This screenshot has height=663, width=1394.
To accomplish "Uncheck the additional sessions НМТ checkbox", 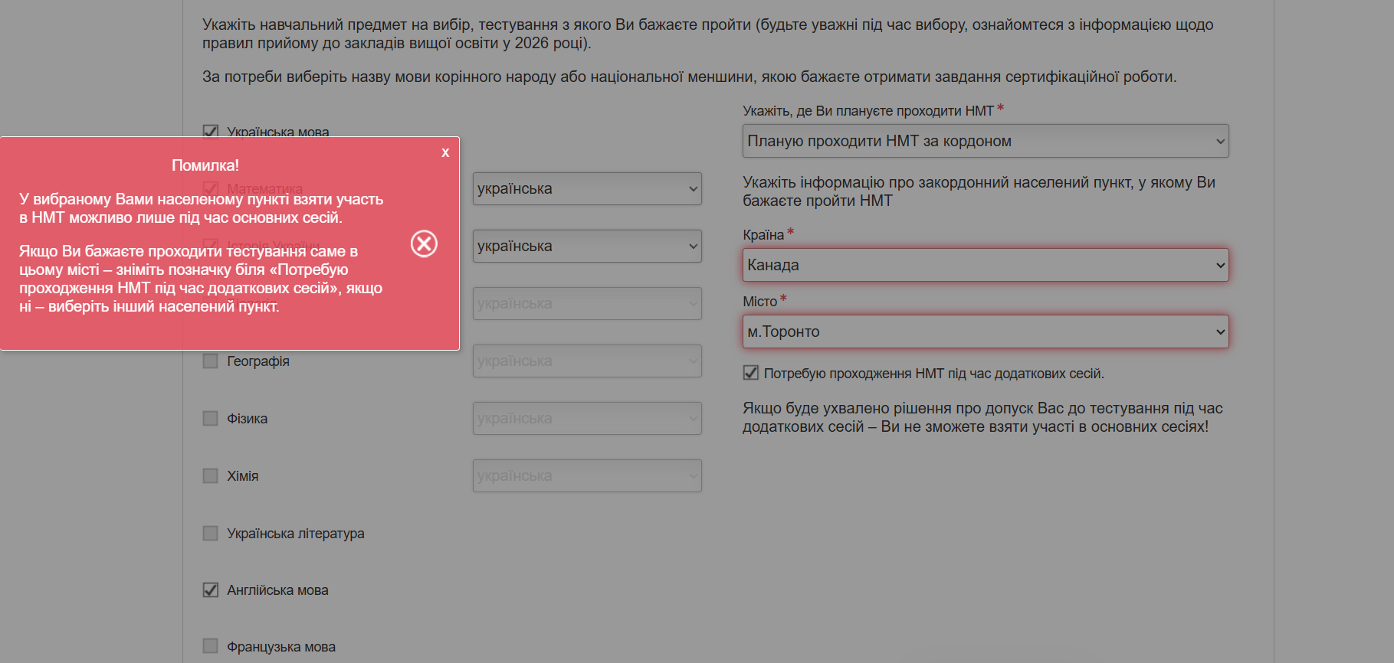I will (x=751, y=373).
